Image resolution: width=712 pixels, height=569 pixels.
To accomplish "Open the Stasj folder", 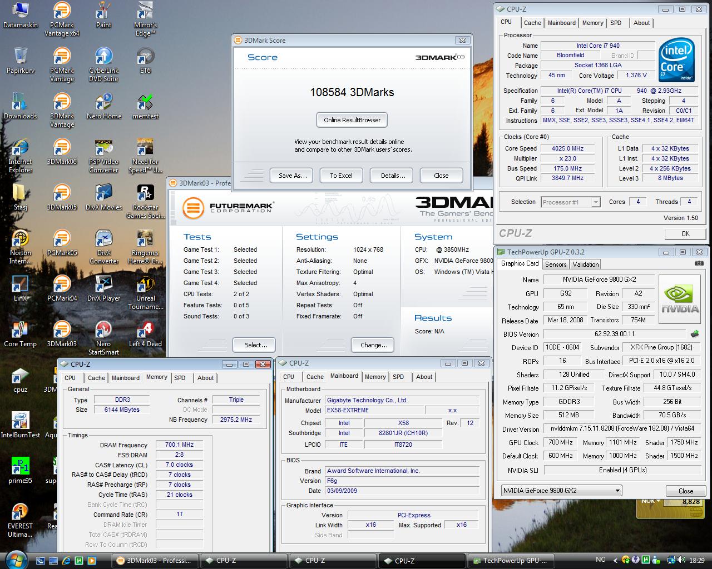I will (21, 197).
